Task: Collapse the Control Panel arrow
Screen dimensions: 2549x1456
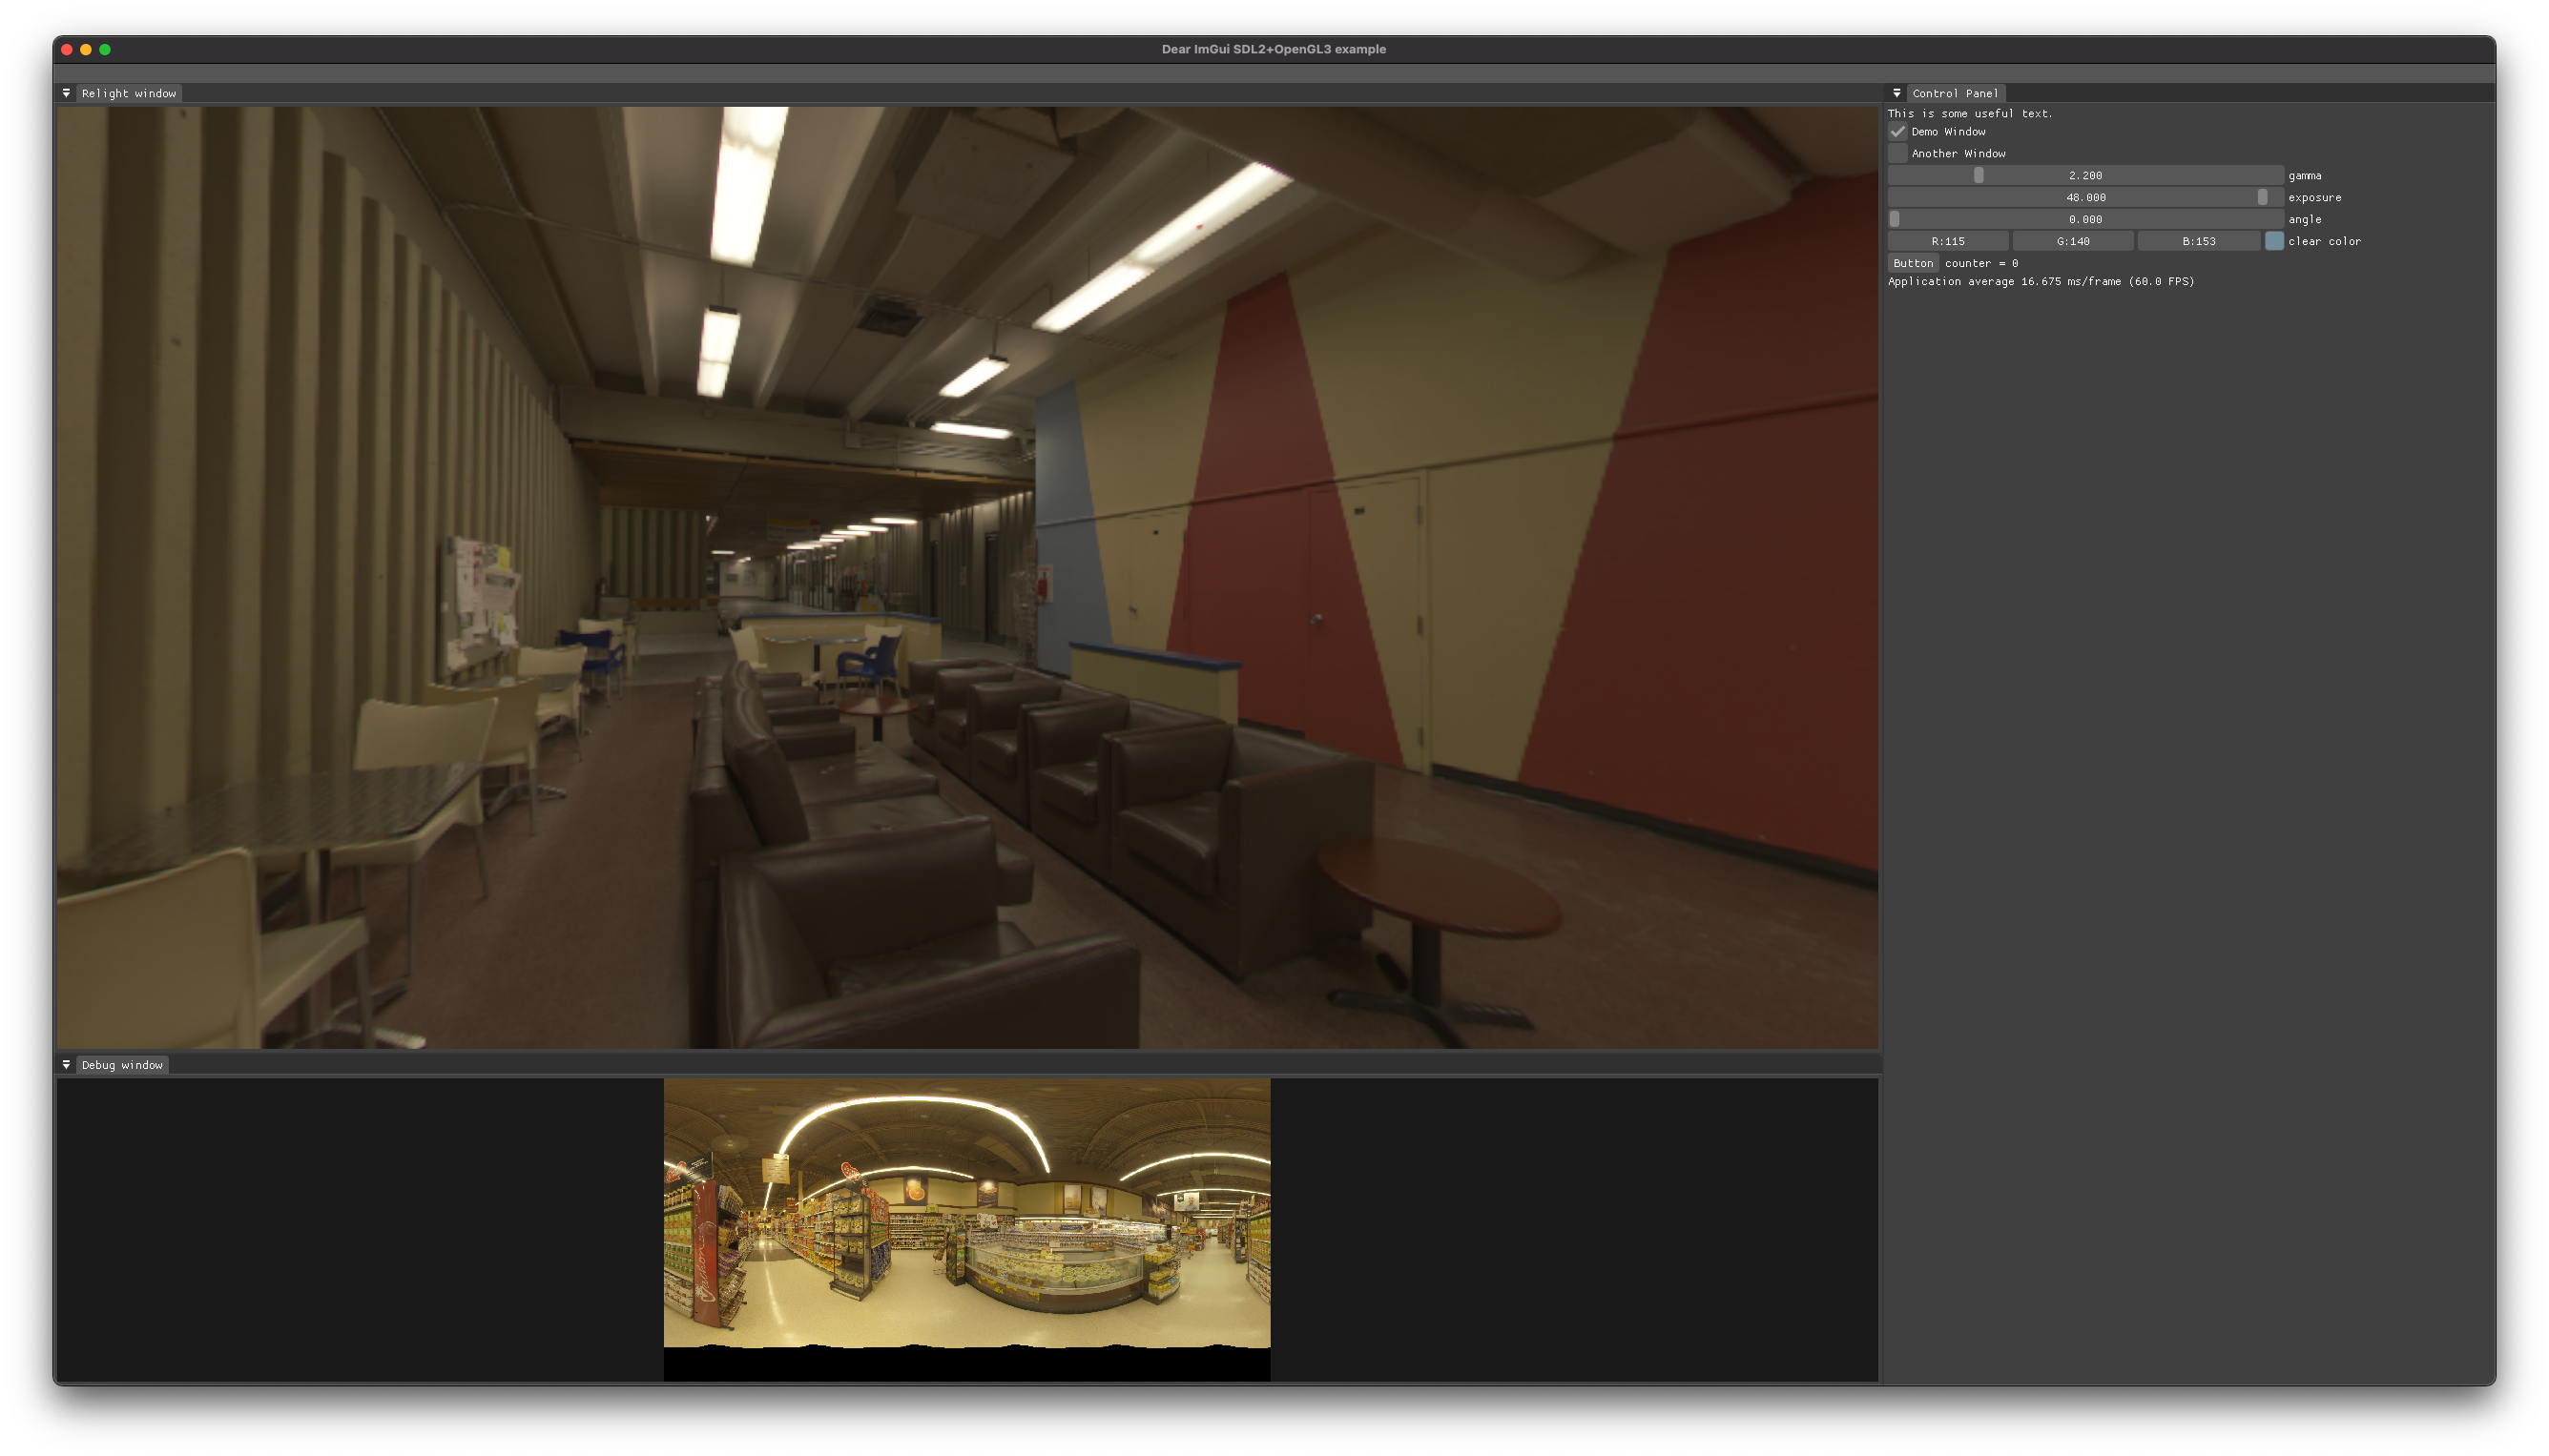Action: pos(1896,93)
